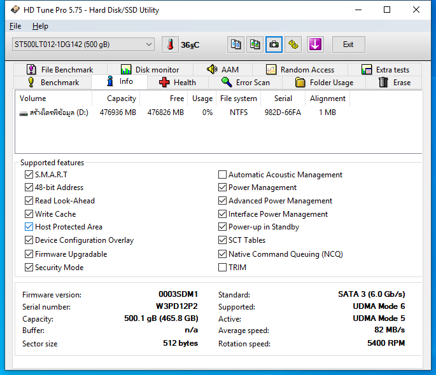The width and height of the screenshot is (436, 375).
Task: Open the Error Scan tab
Action: tap(245, 83)
